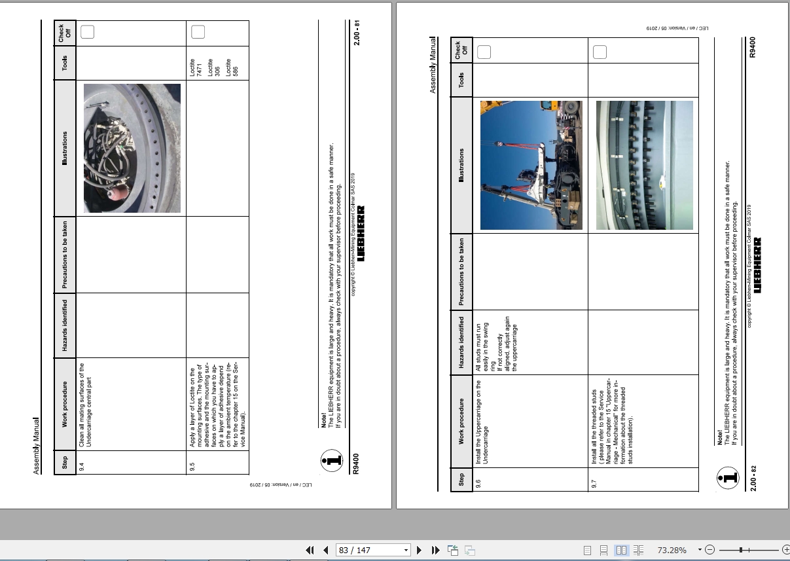Check off step 9.7 on the right page
Image resolution: width=790 pixels, height=561 pixels.
[600, 52]
